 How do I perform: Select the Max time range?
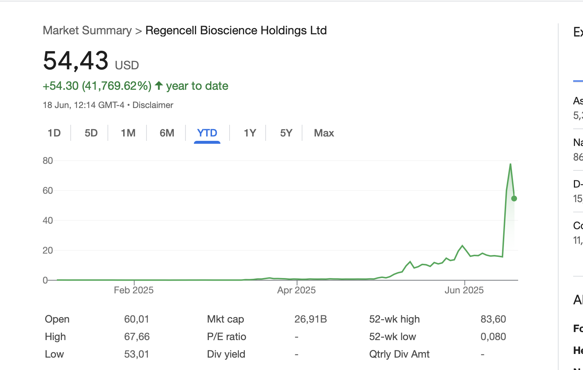[x=324, y=133]
